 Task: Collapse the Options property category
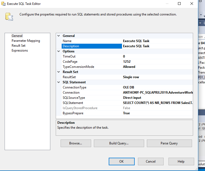[59, 51]
